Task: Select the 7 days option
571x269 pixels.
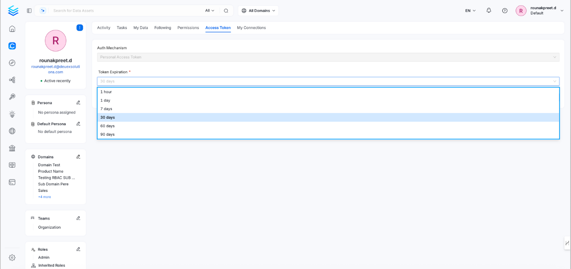Action: click(x=328, y=109)
